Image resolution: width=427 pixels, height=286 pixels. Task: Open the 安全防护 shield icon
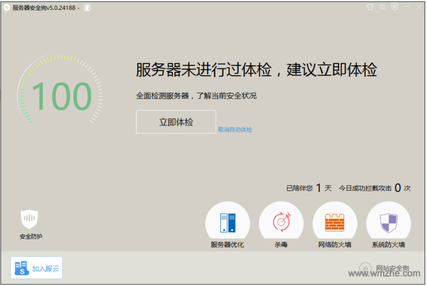pyautogui.click(x=29, y=219)
